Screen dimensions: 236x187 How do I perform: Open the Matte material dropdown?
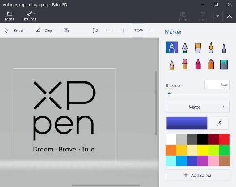(x=197, y=107)
